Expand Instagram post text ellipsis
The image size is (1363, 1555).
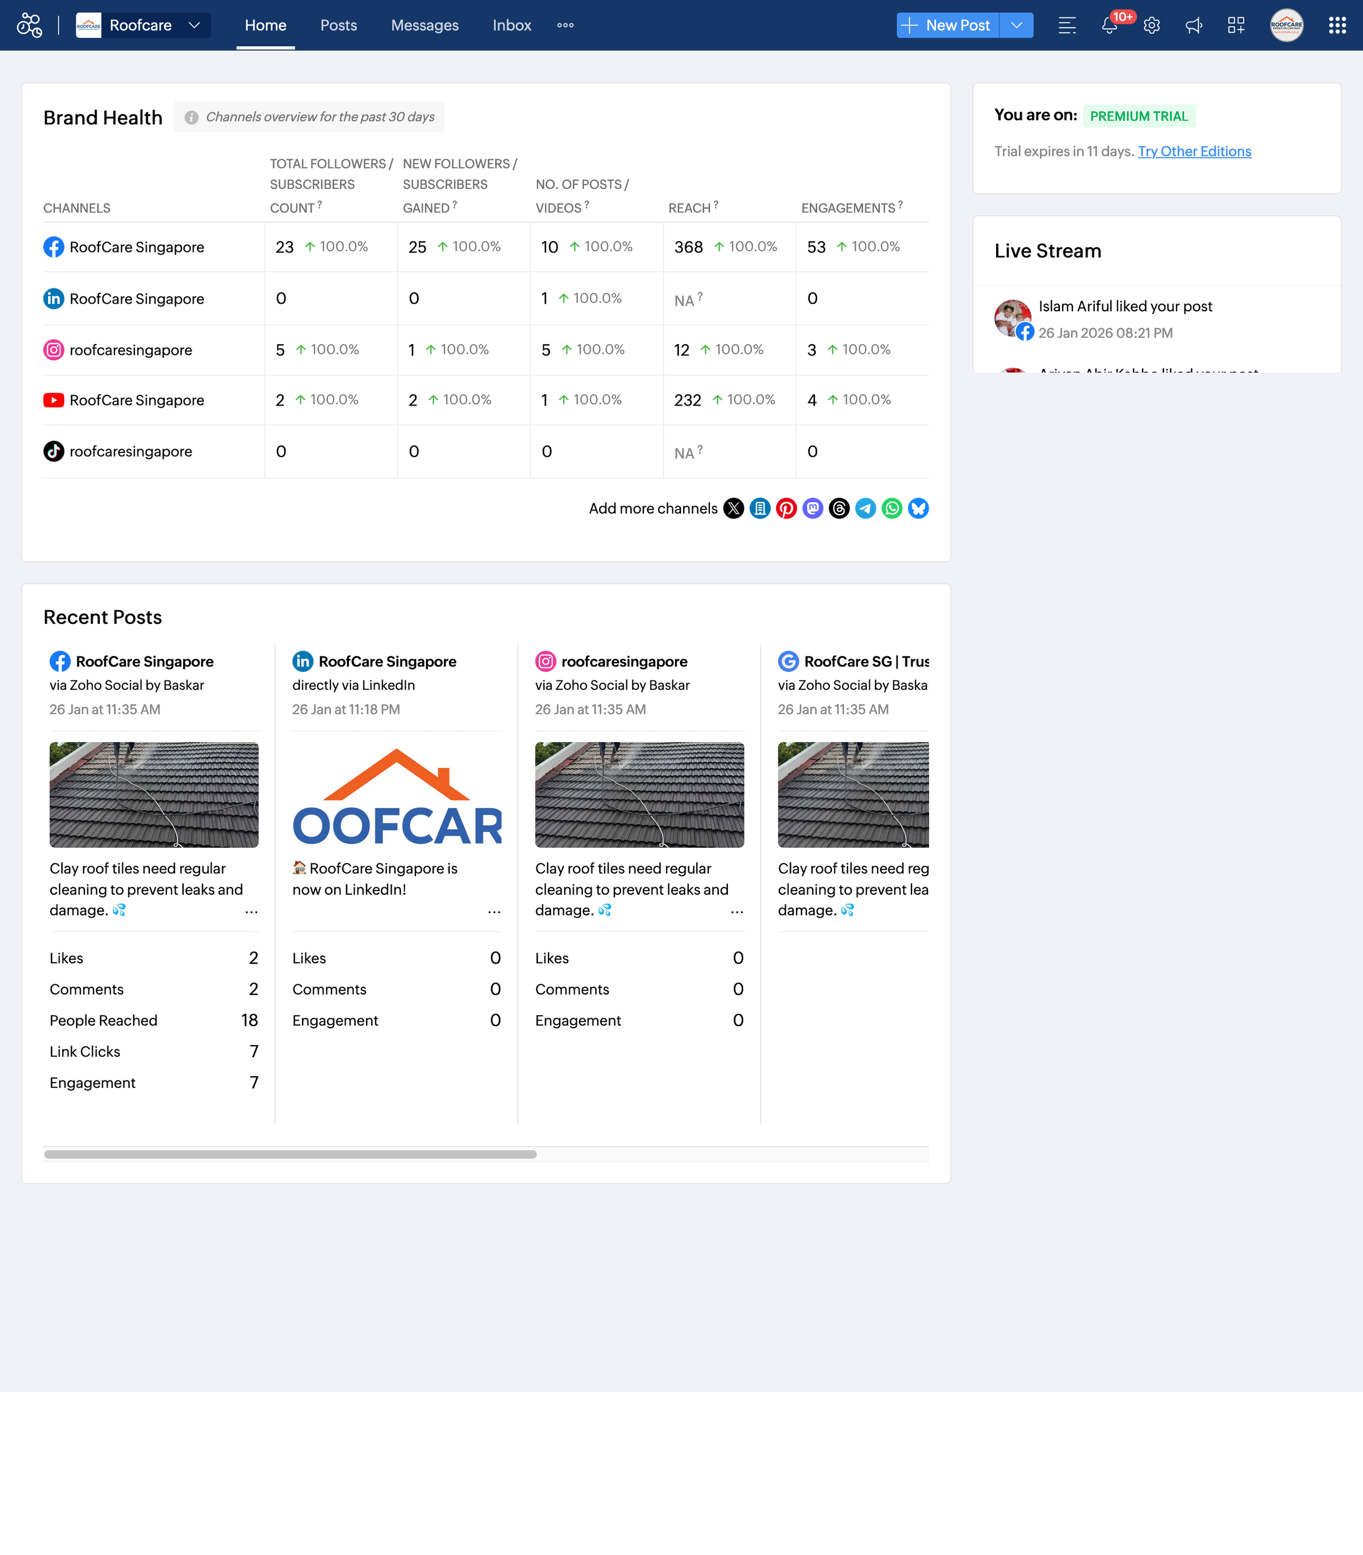pos(736,912)
